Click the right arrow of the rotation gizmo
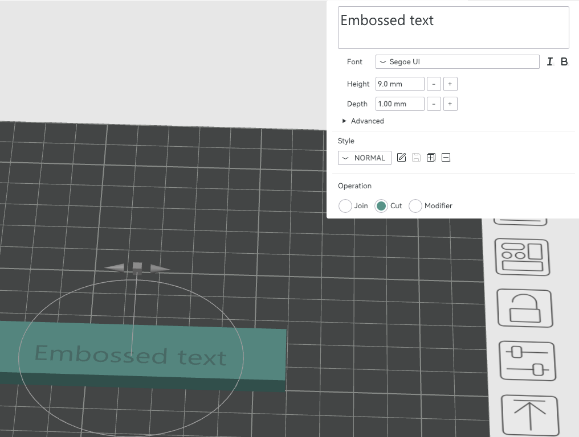Screen dimensions: 579x437 pyautogui.click(x=160, y=269)
